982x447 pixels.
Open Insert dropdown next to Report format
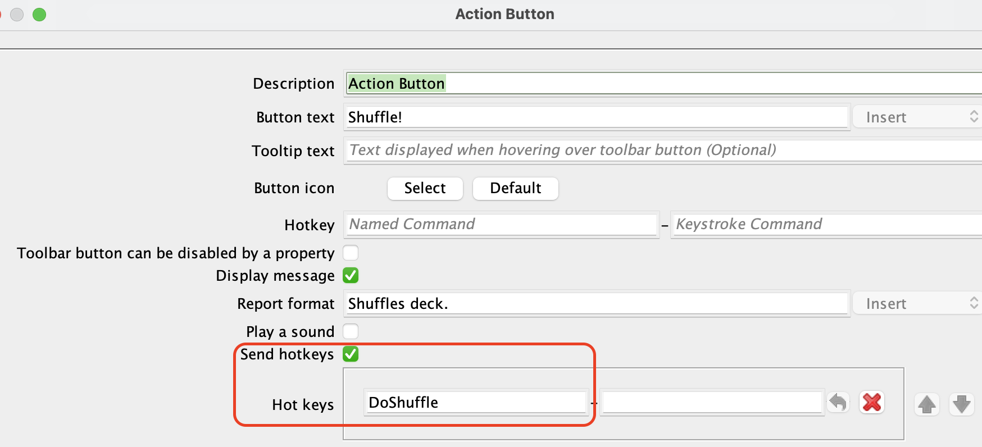click(x=917, y=303)
